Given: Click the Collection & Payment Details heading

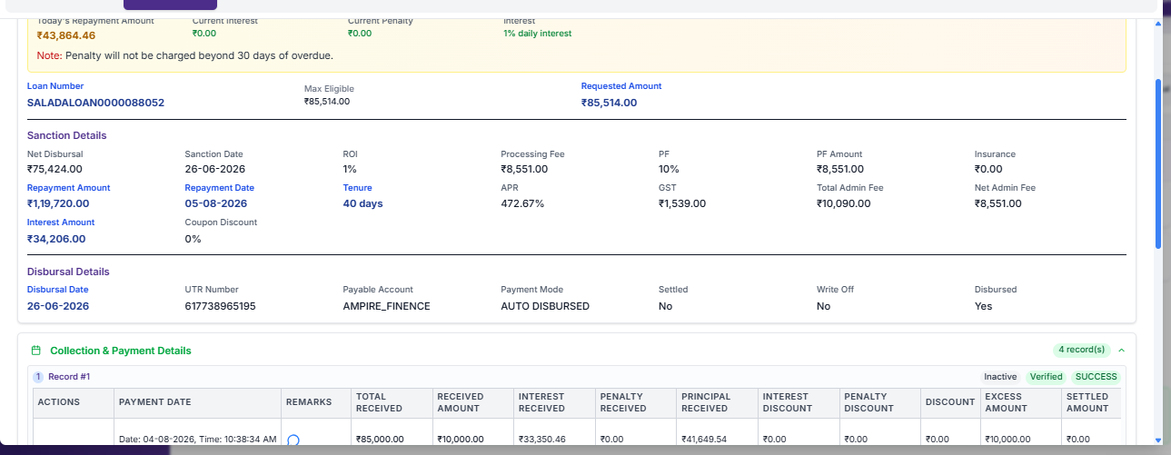Looking at the screenshot, I should click(x=121, y=351).
